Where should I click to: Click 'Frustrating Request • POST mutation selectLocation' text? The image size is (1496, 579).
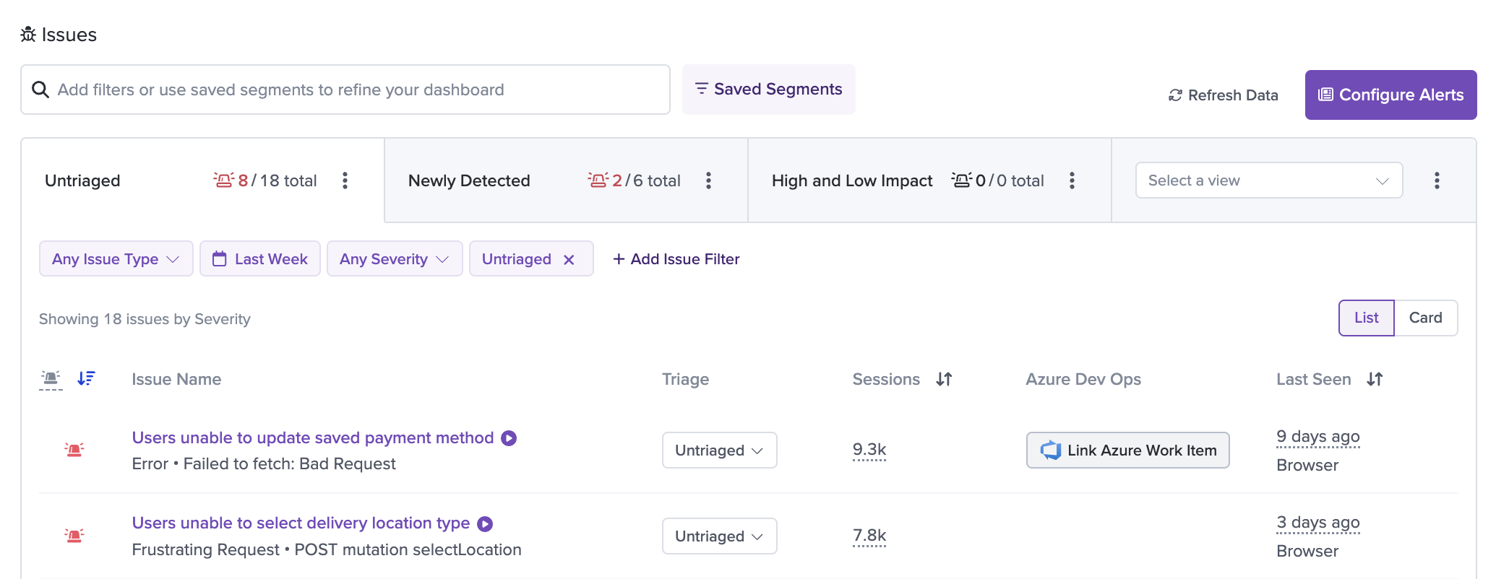coord(327,550)
